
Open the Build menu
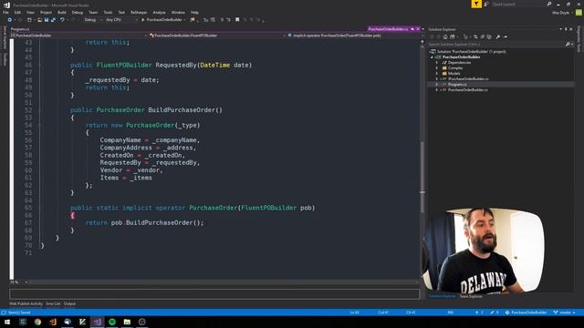tap(62, 12)
